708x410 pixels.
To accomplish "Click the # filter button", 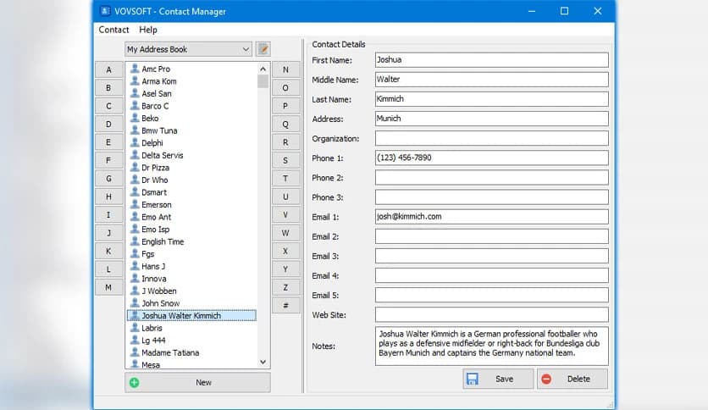I will click(x=285, y=305).
